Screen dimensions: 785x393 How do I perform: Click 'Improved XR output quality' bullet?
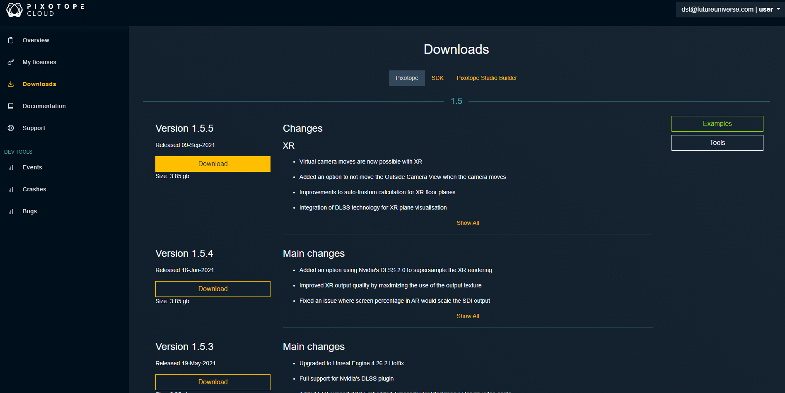390,285
